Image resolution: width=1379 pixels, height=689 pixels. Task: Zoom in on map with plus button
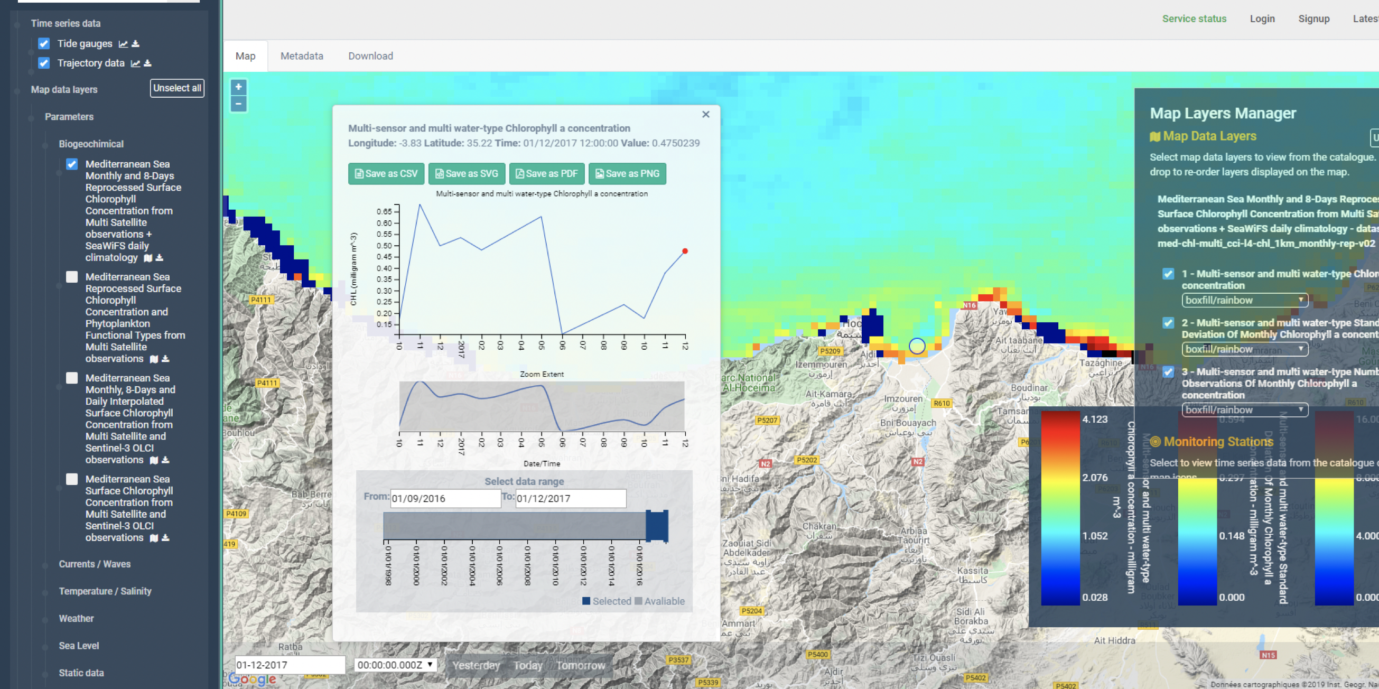(x=238, y=87)
